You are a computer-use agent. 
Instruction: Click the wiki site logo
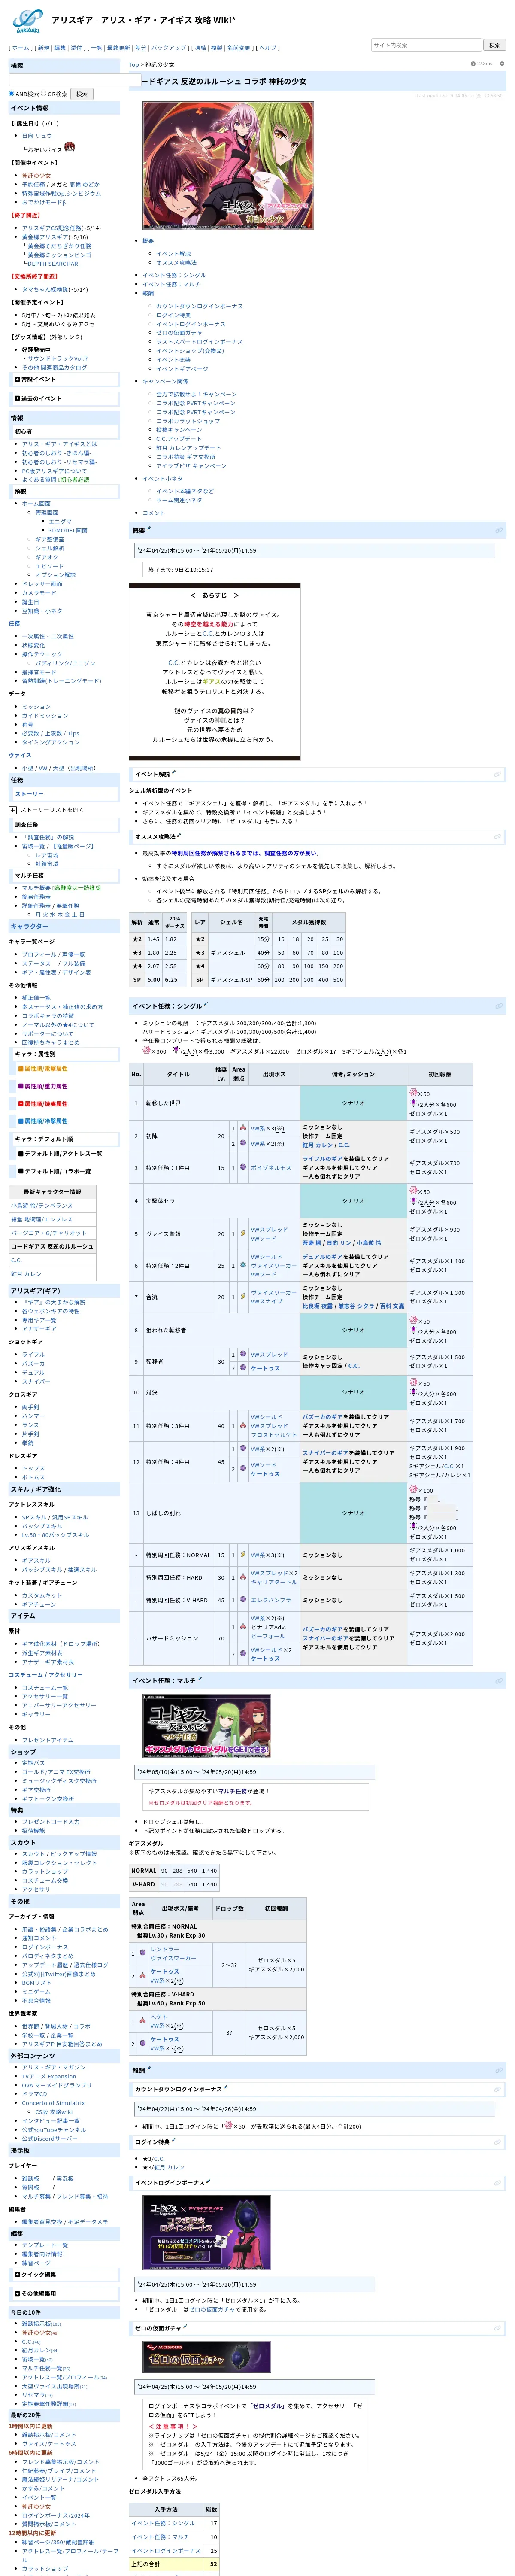pyautogui.click(x=27, y=20)
